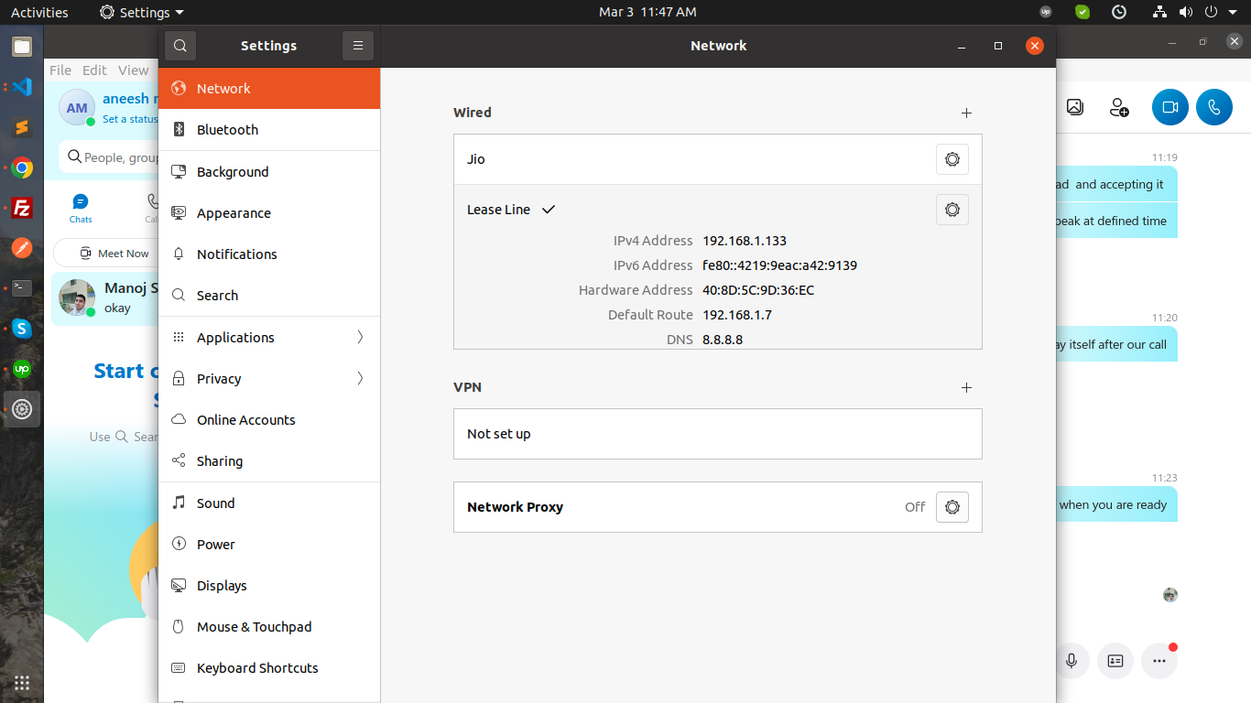1251x703 pixels.
Task: Open FileZilla from the dock
Action: (x=22, y=208)
